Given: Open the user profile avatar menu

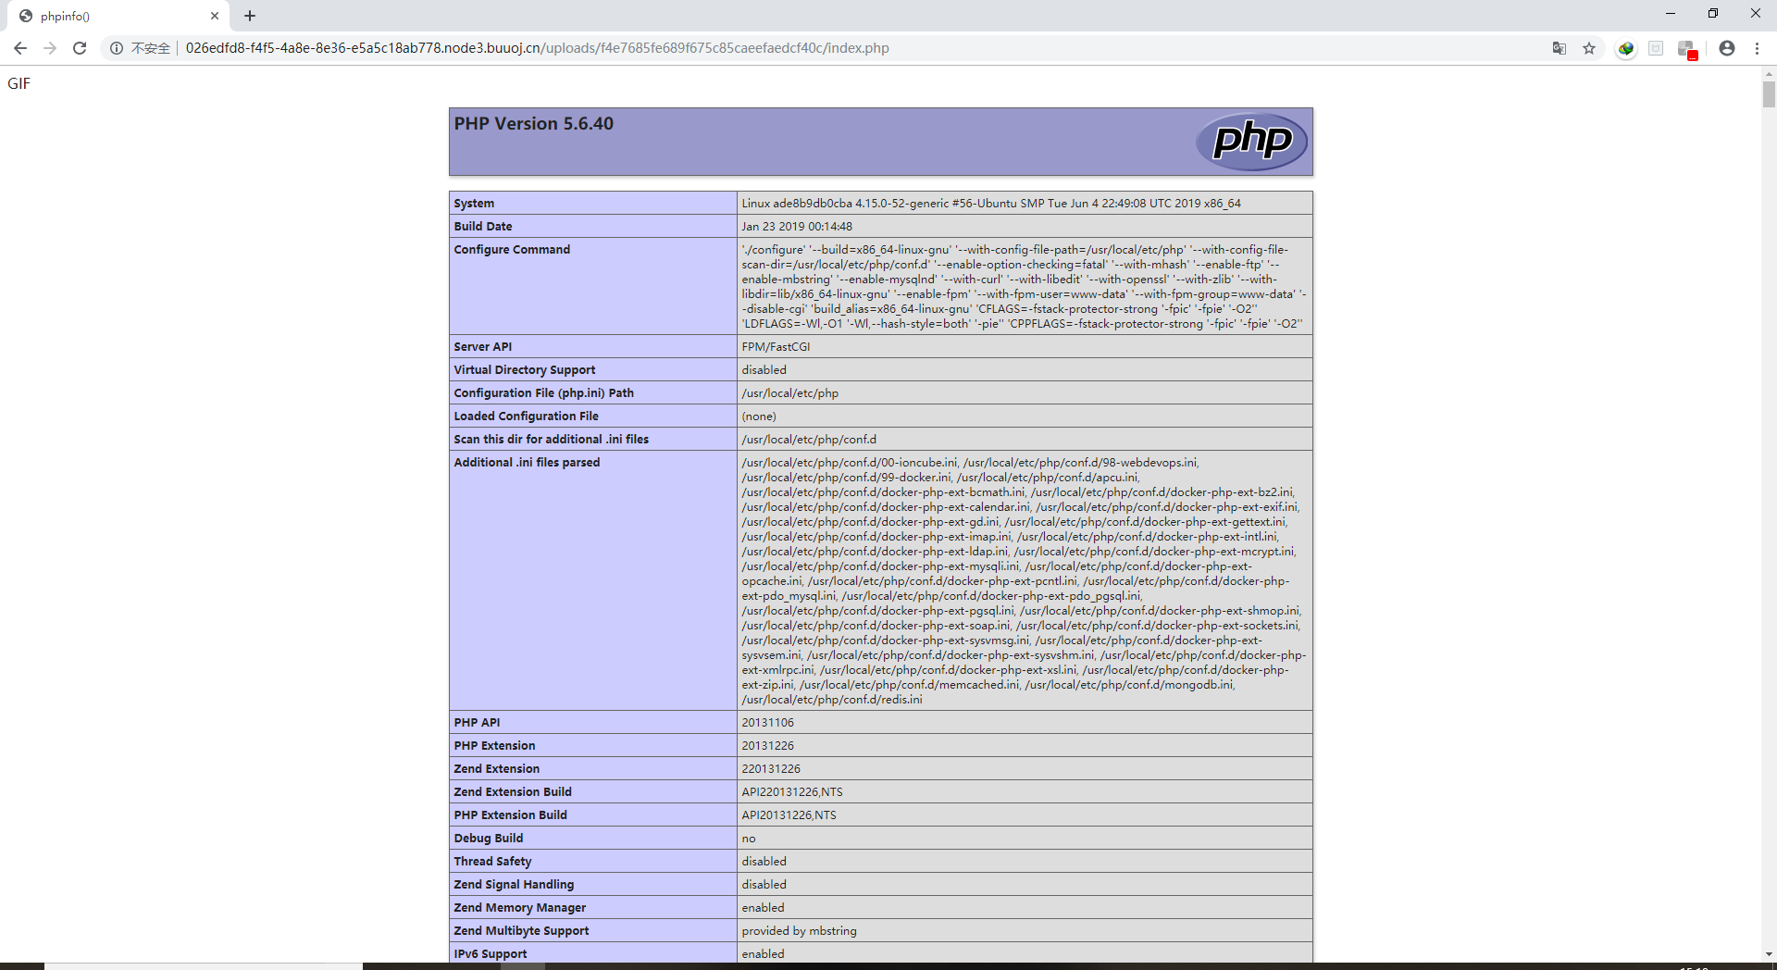Looking at the screenshot, I should [1727, 48].
